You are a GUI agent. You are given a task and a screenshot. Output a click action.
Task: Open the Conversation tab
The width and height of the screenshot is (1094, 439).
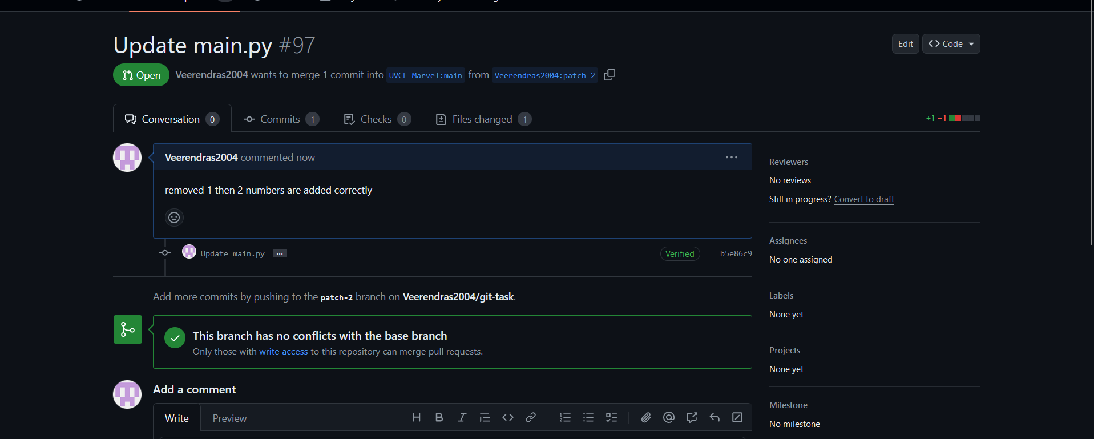click(x=172, y=119)
